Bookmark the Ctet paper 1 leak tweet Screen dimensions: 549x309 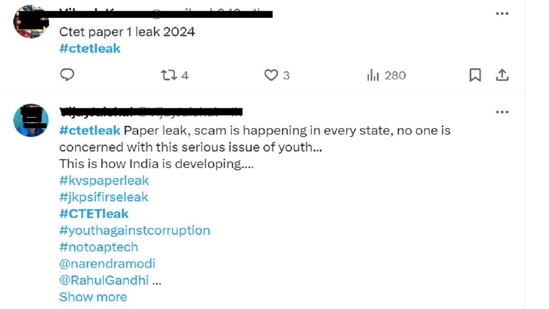click(475, 75)
